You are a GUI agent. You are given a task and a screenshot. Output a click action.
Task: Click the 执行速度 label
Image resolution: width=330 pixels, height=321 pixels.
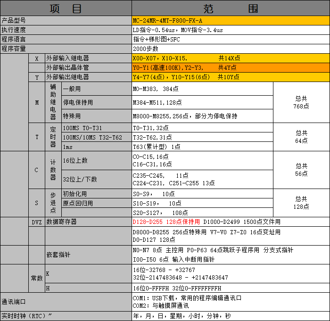click(x=66, y=30)
